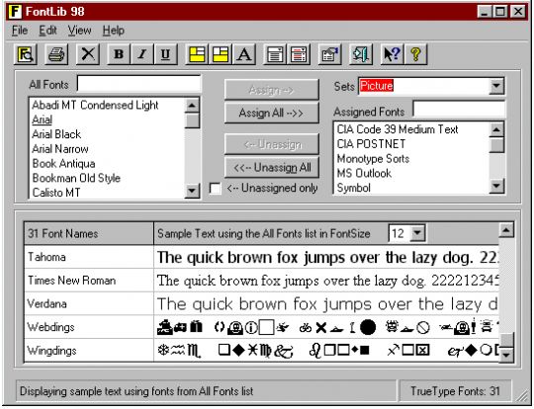Viewport: 534px width, 409px height.
Task: Click the Verdana row in sample table
Action: click(261, 304)
